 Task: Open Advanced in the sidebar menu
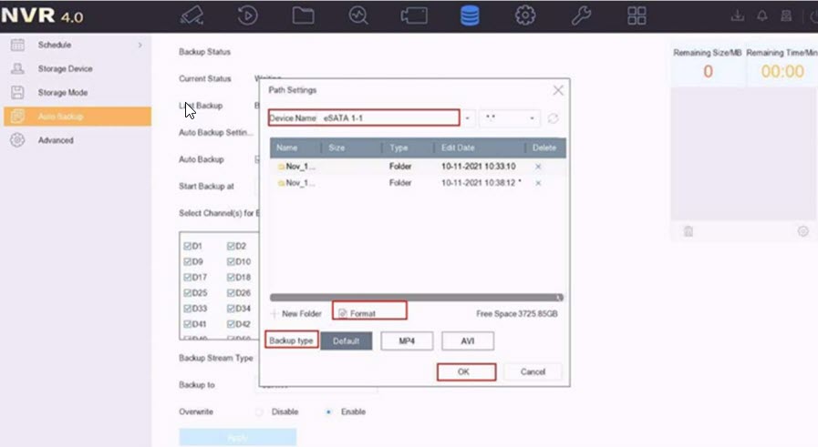pyautogui.click(x=56, y=140)
